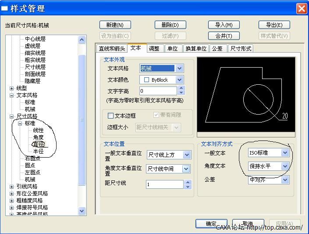309x234 pixels.
Task: Select 半径 under 标准 dimension style
Action: 38,151
